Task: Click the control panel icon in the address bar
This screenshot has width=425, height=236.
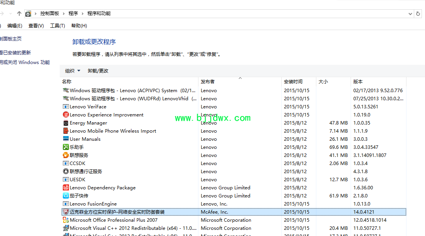Action: tap(28, 13)
